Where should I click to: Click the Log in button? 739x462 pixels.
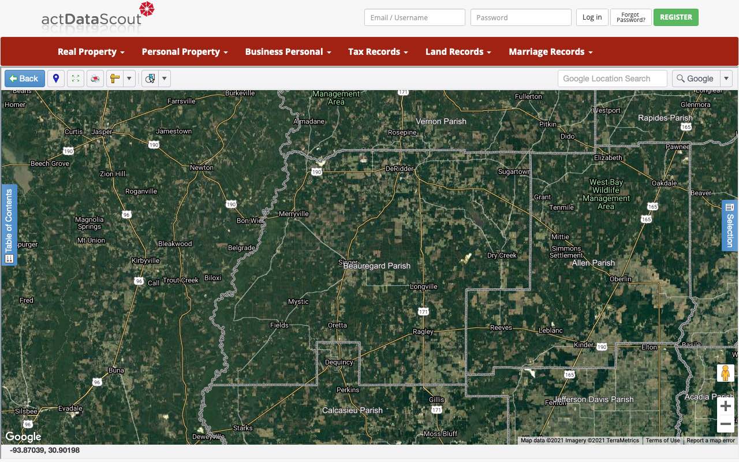[x=592, y=17]
